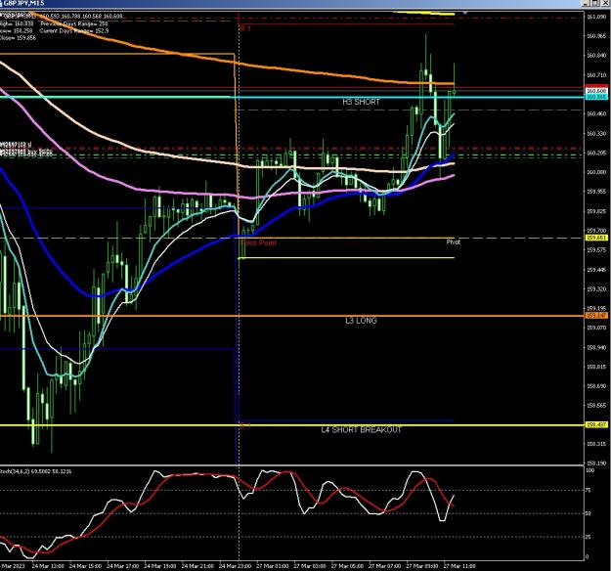
Task: Click the 159.070 price scale value
Action: click(x=596, y=328)
